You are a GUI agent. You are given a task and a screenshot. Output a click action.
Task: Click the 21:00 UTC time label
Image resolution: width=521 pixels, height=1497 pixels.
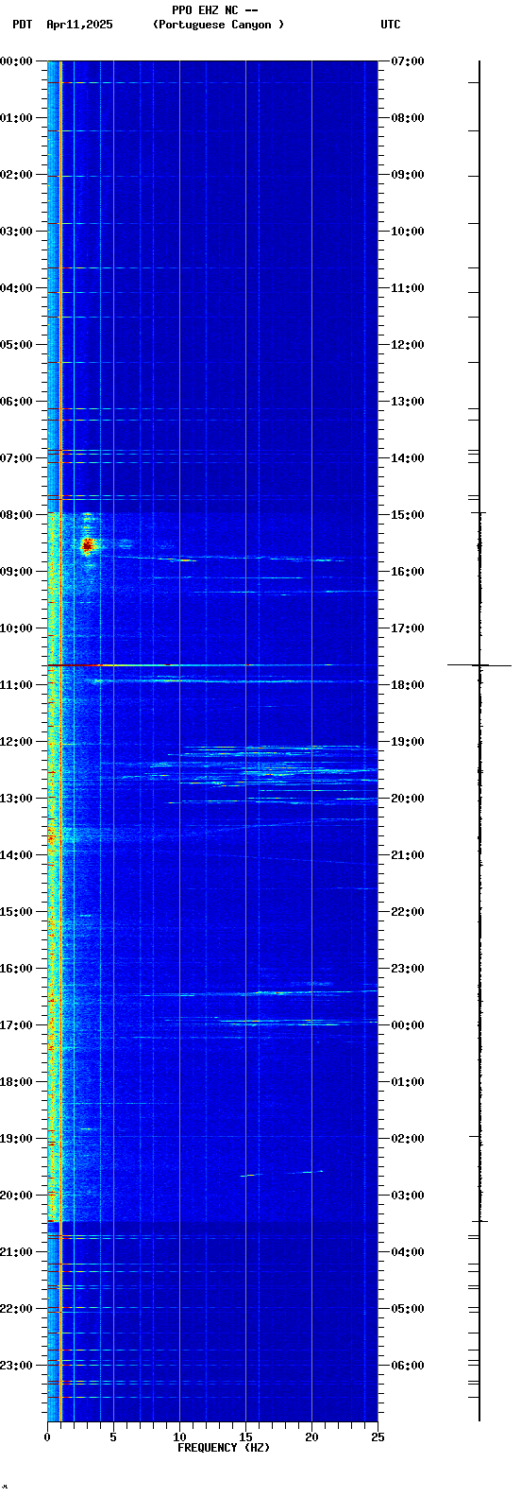coord(408,855)
